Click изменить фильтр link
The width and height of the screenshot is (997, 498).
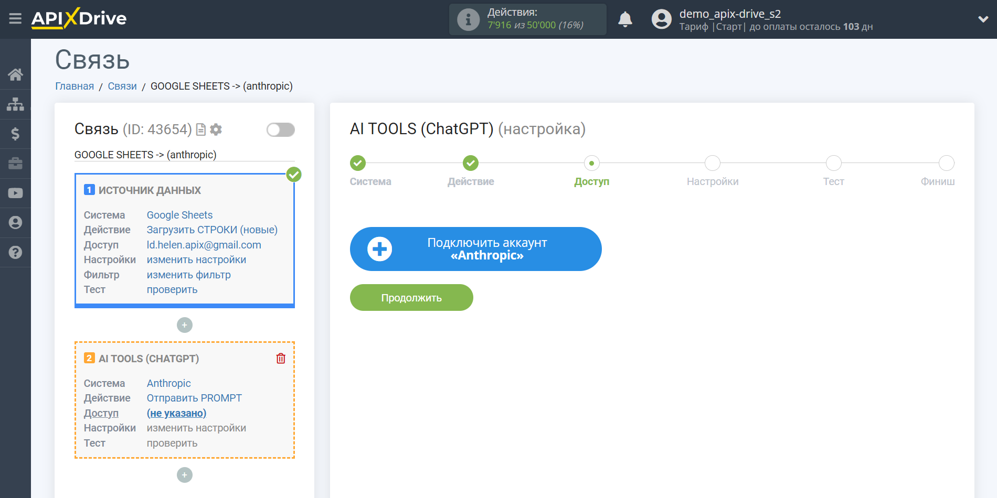tap(188, 275)
